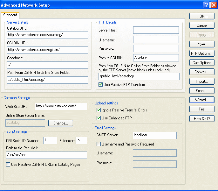Click Change online store folder button
218x191 pixels.
click(60, 123)
